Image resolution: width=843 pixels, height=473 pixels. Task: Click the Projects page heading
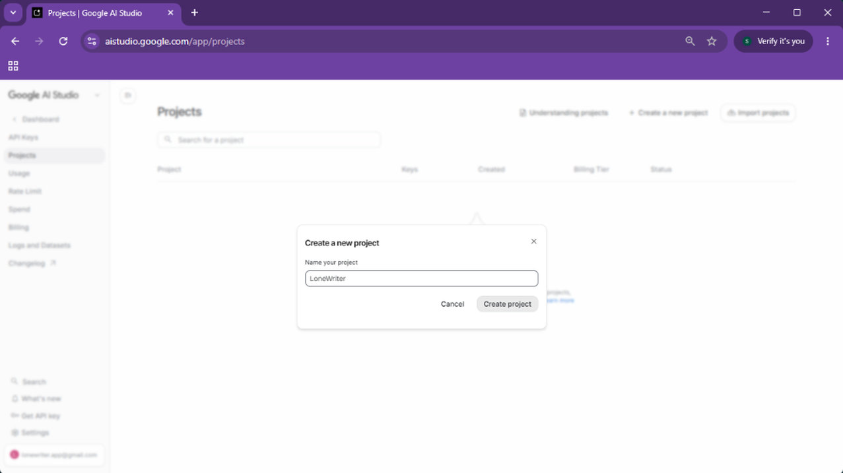[x=180, y=111]
